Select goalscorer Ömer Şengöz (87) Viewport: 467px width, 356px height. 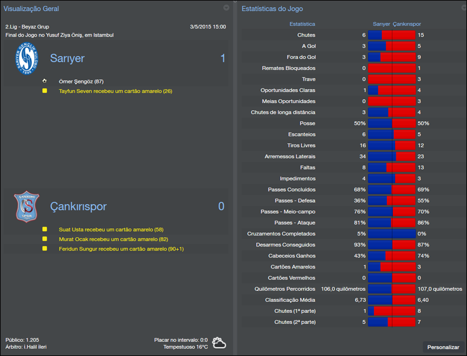tap(81, 82)
